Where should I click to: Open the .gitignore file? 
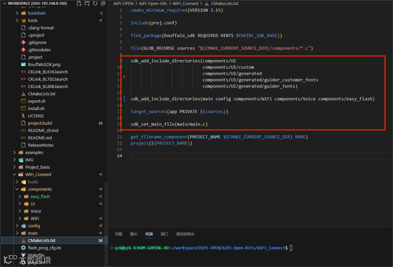37,42
